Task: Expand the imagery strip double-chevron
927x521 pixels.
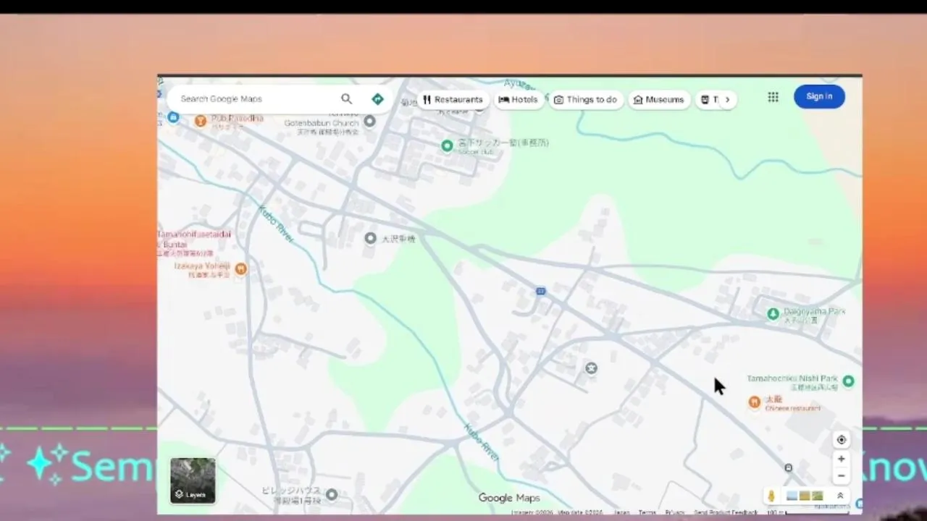Action: coord(840,496)
